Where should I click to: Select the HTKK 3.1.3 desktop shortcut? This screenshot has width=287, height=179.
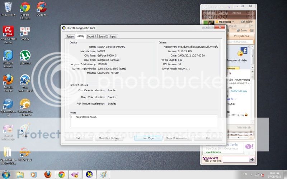(25, 154)
